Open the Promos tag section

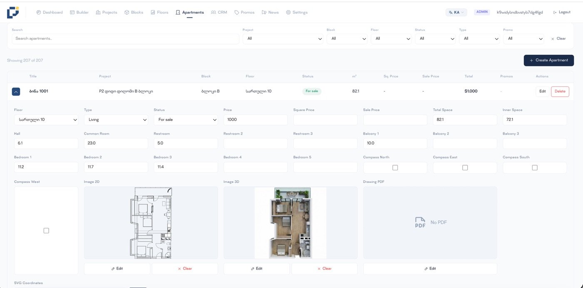tap(244, 12)
